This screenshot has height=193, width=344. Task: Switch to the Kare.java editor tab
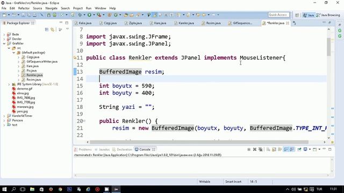158,23
